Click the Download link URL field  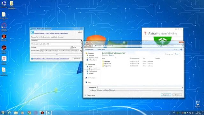point(60,50)
